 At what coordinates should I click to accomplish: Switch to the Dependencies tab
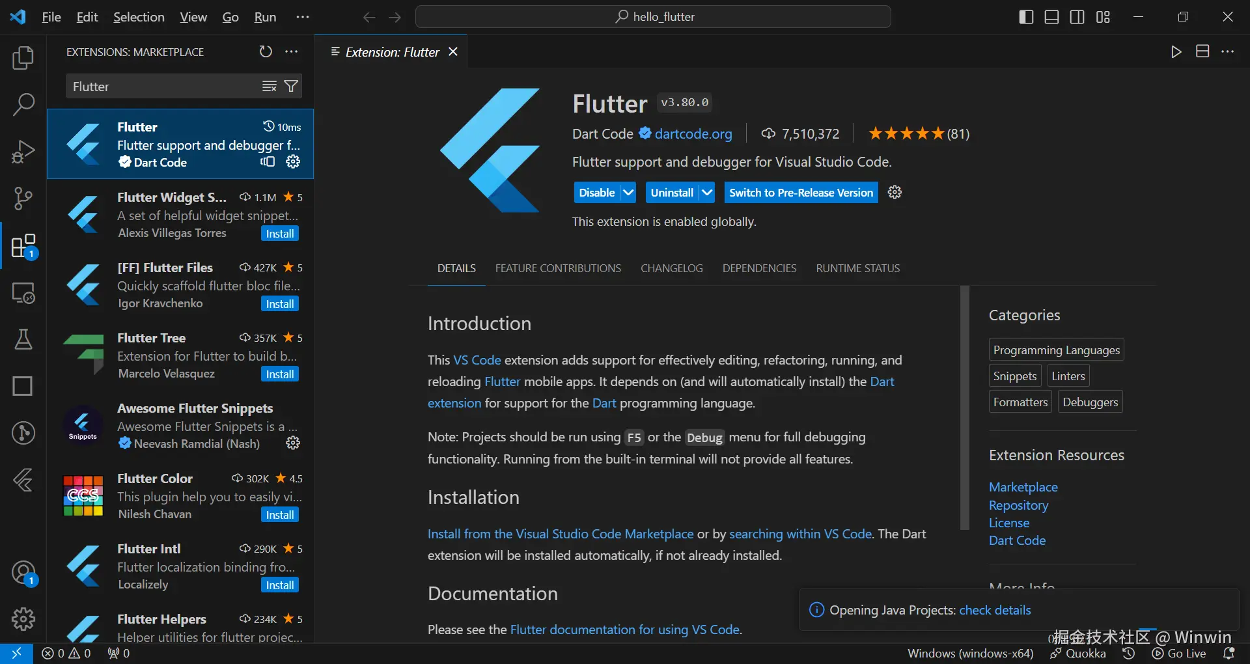coord(759,268)
